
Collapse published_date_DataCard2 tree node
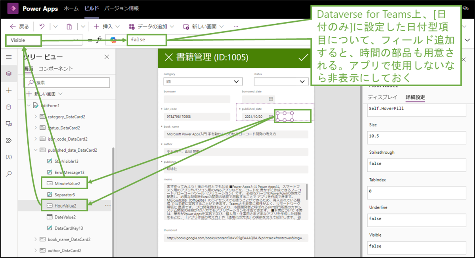[x=36, y=150]
